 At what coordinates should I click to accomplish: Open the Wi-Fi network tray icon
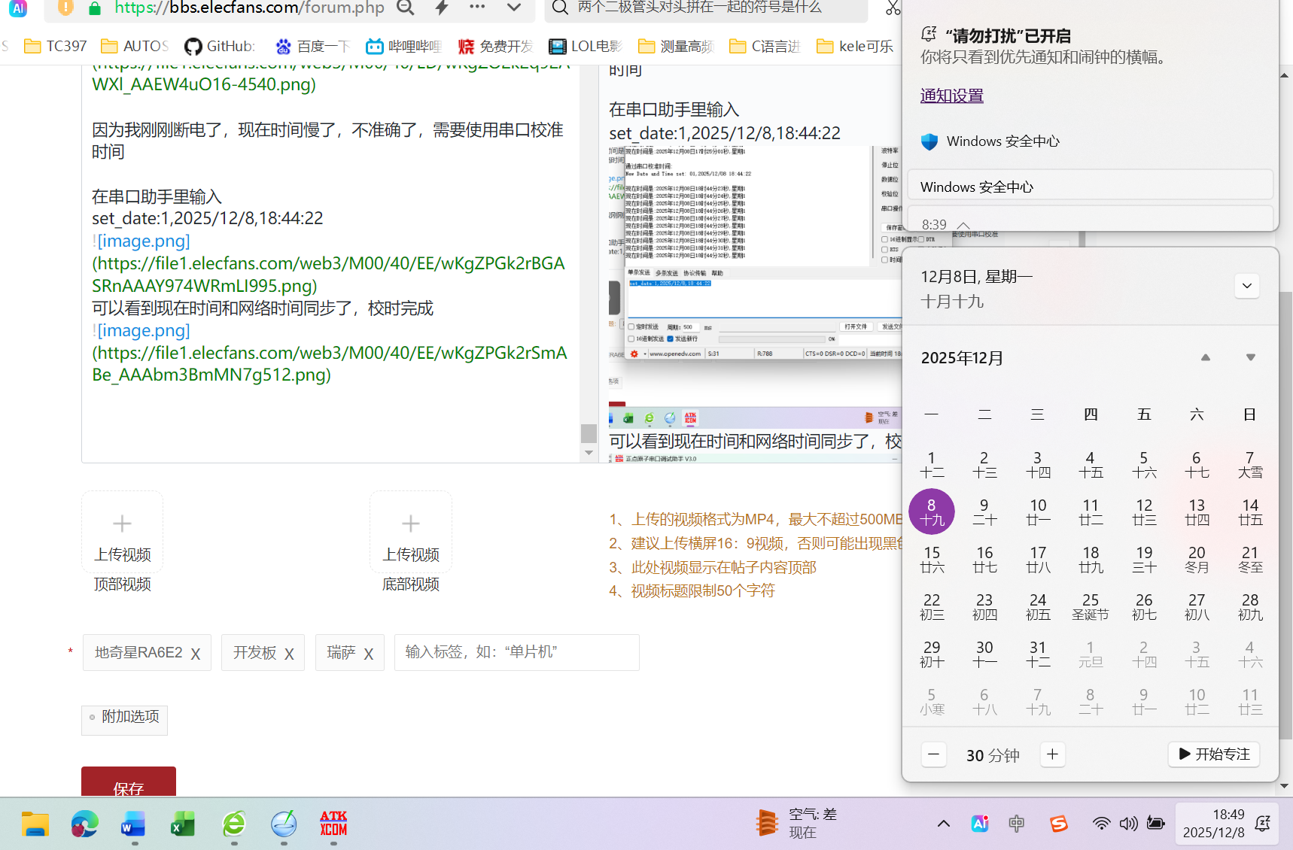[1101, 824]
